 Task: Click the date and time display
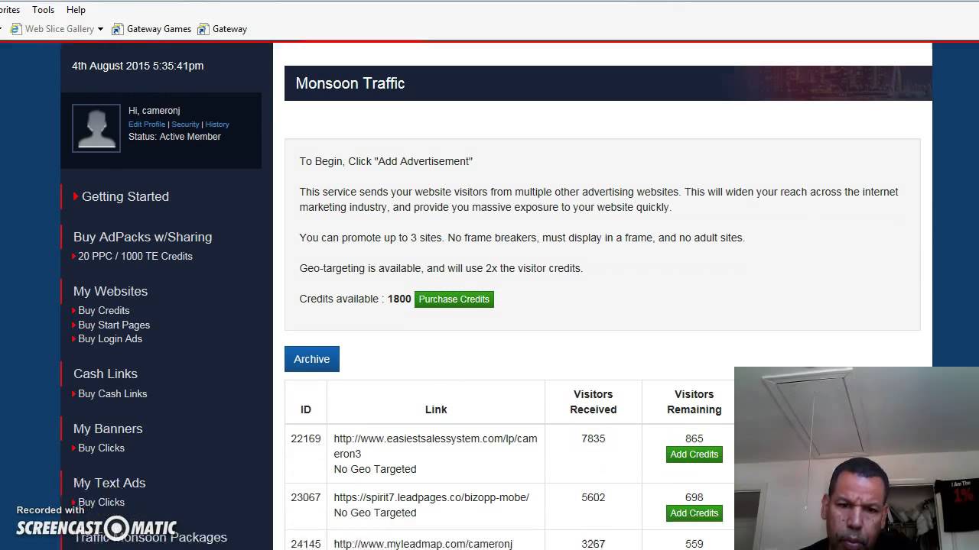138,66
